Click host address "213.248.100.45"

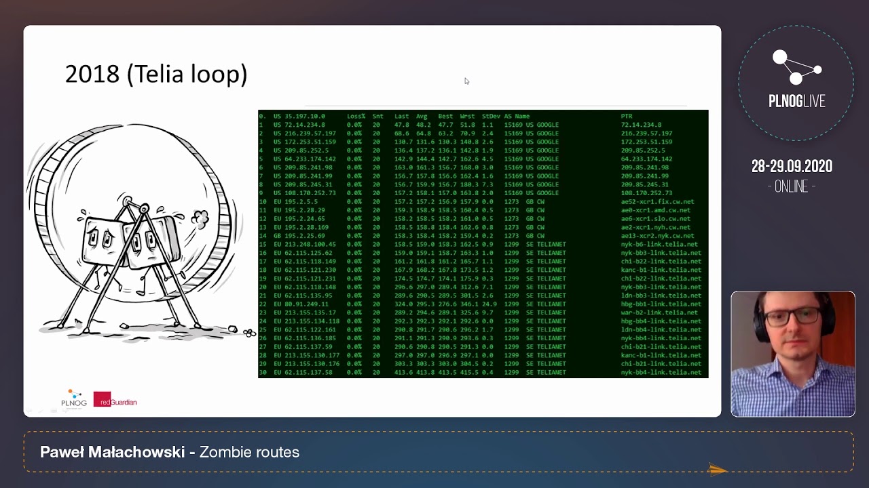pos(310,244)
